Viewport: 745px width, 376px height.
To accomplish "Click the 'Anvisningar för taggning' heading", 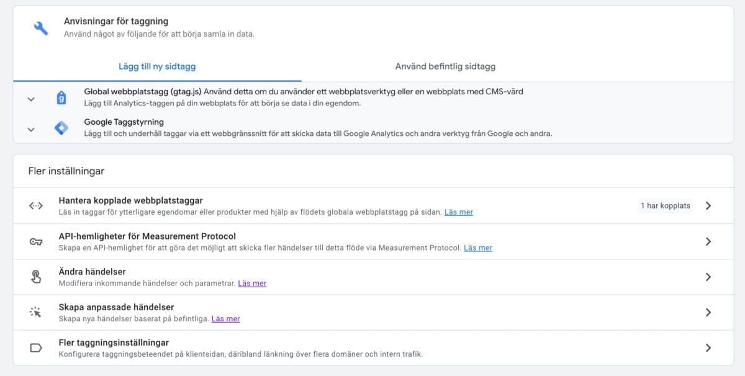I will tap(116, 21).
